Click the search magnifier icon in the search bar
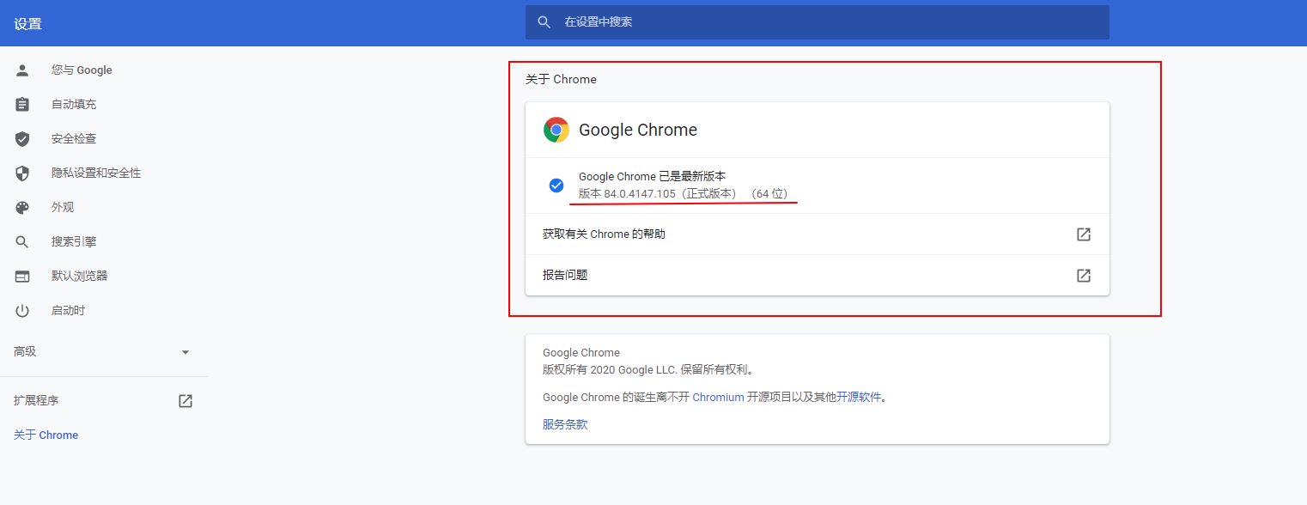The width and height of the screenshot is (1307, 505). [544, 22]
